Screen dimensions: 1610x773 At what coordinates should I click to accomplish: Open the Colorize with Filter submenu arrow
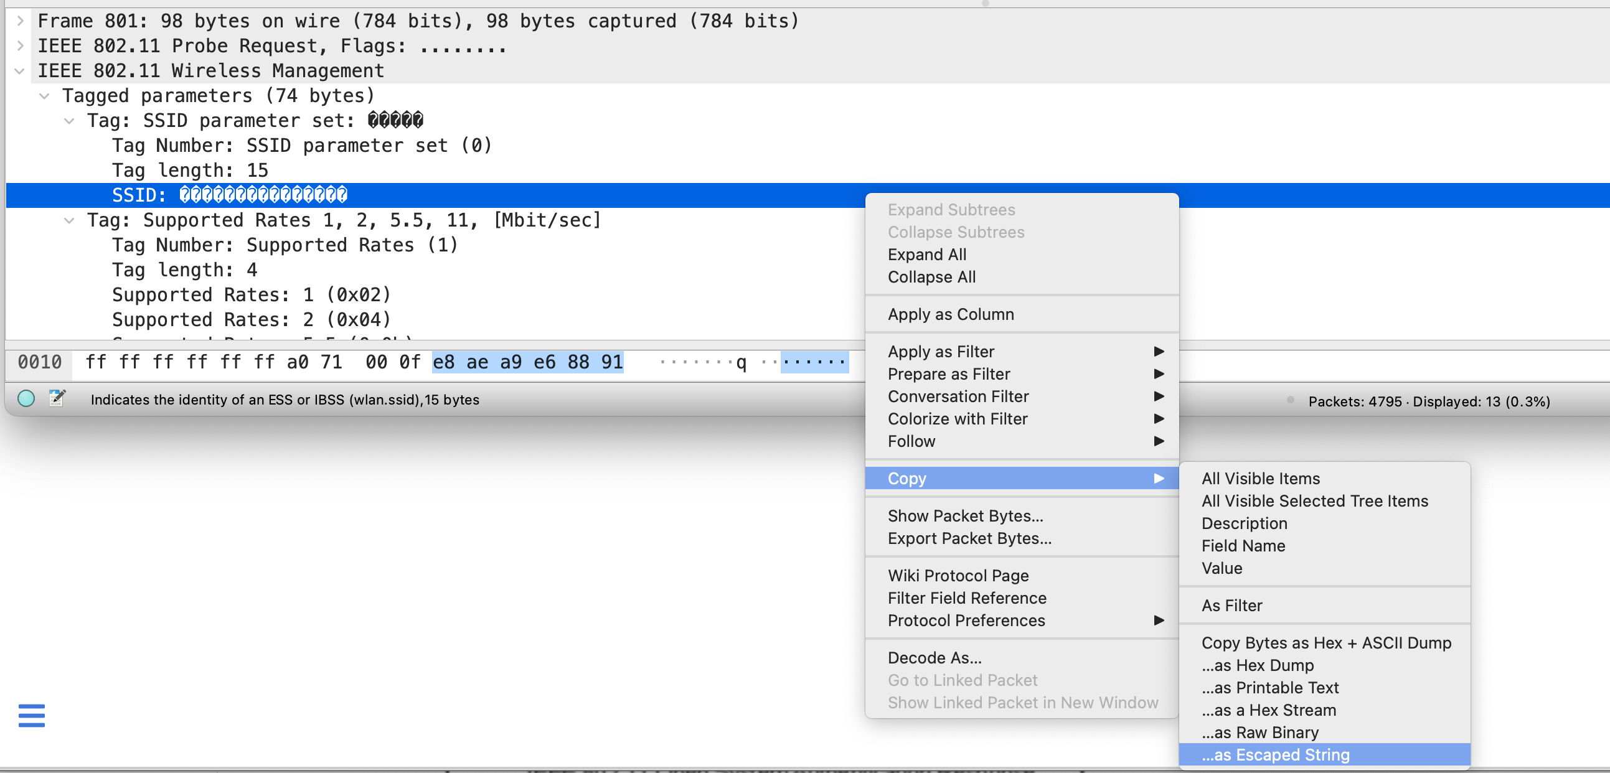(x=1158, y=419)
